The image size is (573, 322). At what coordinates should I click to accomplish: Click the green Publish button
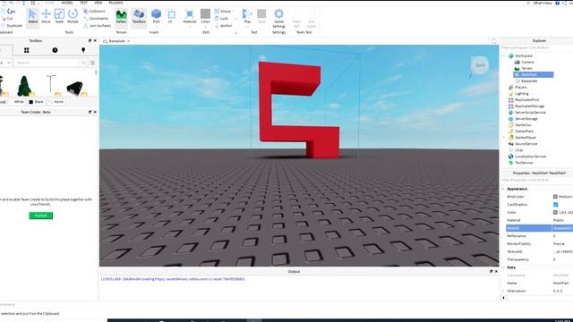click(41, 216)
